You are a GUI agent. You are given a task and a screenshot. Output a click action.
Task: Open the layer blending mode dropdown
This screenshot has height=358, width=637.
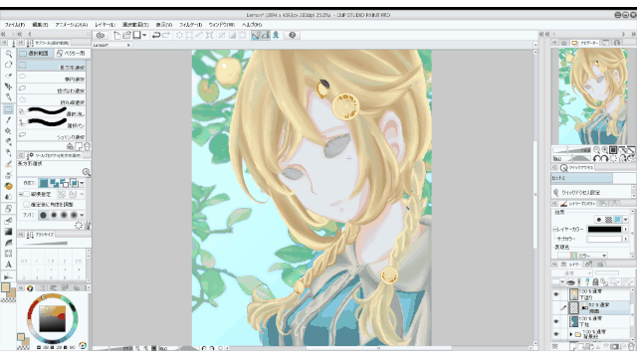click(x=572, y=272)
